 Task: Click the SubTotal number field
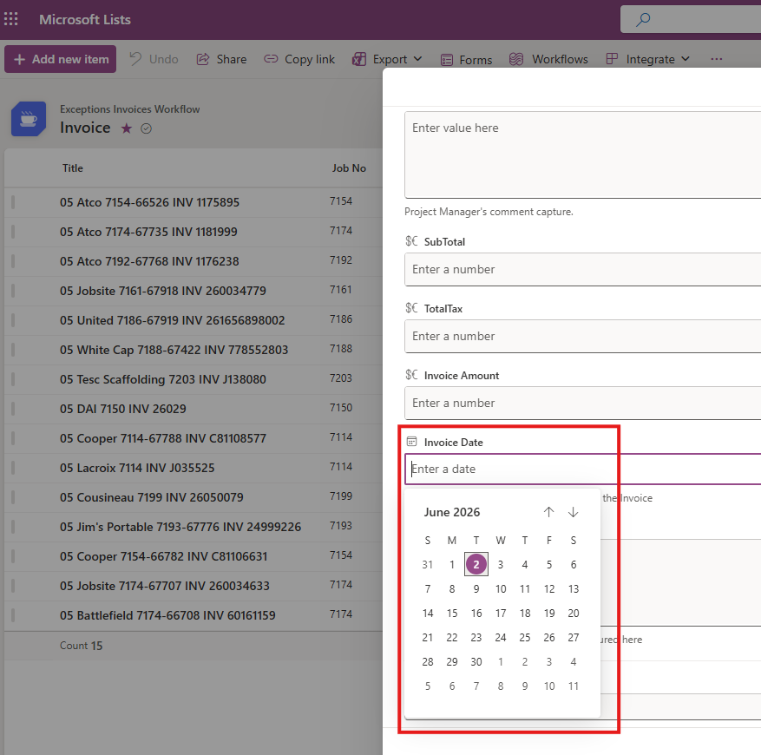(x=583, y=270)
